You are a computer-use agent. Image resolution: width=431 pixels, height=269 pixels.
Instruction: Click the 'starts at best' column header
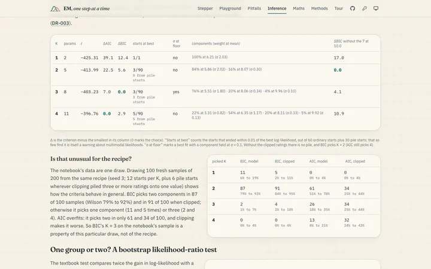click(143, 44)
